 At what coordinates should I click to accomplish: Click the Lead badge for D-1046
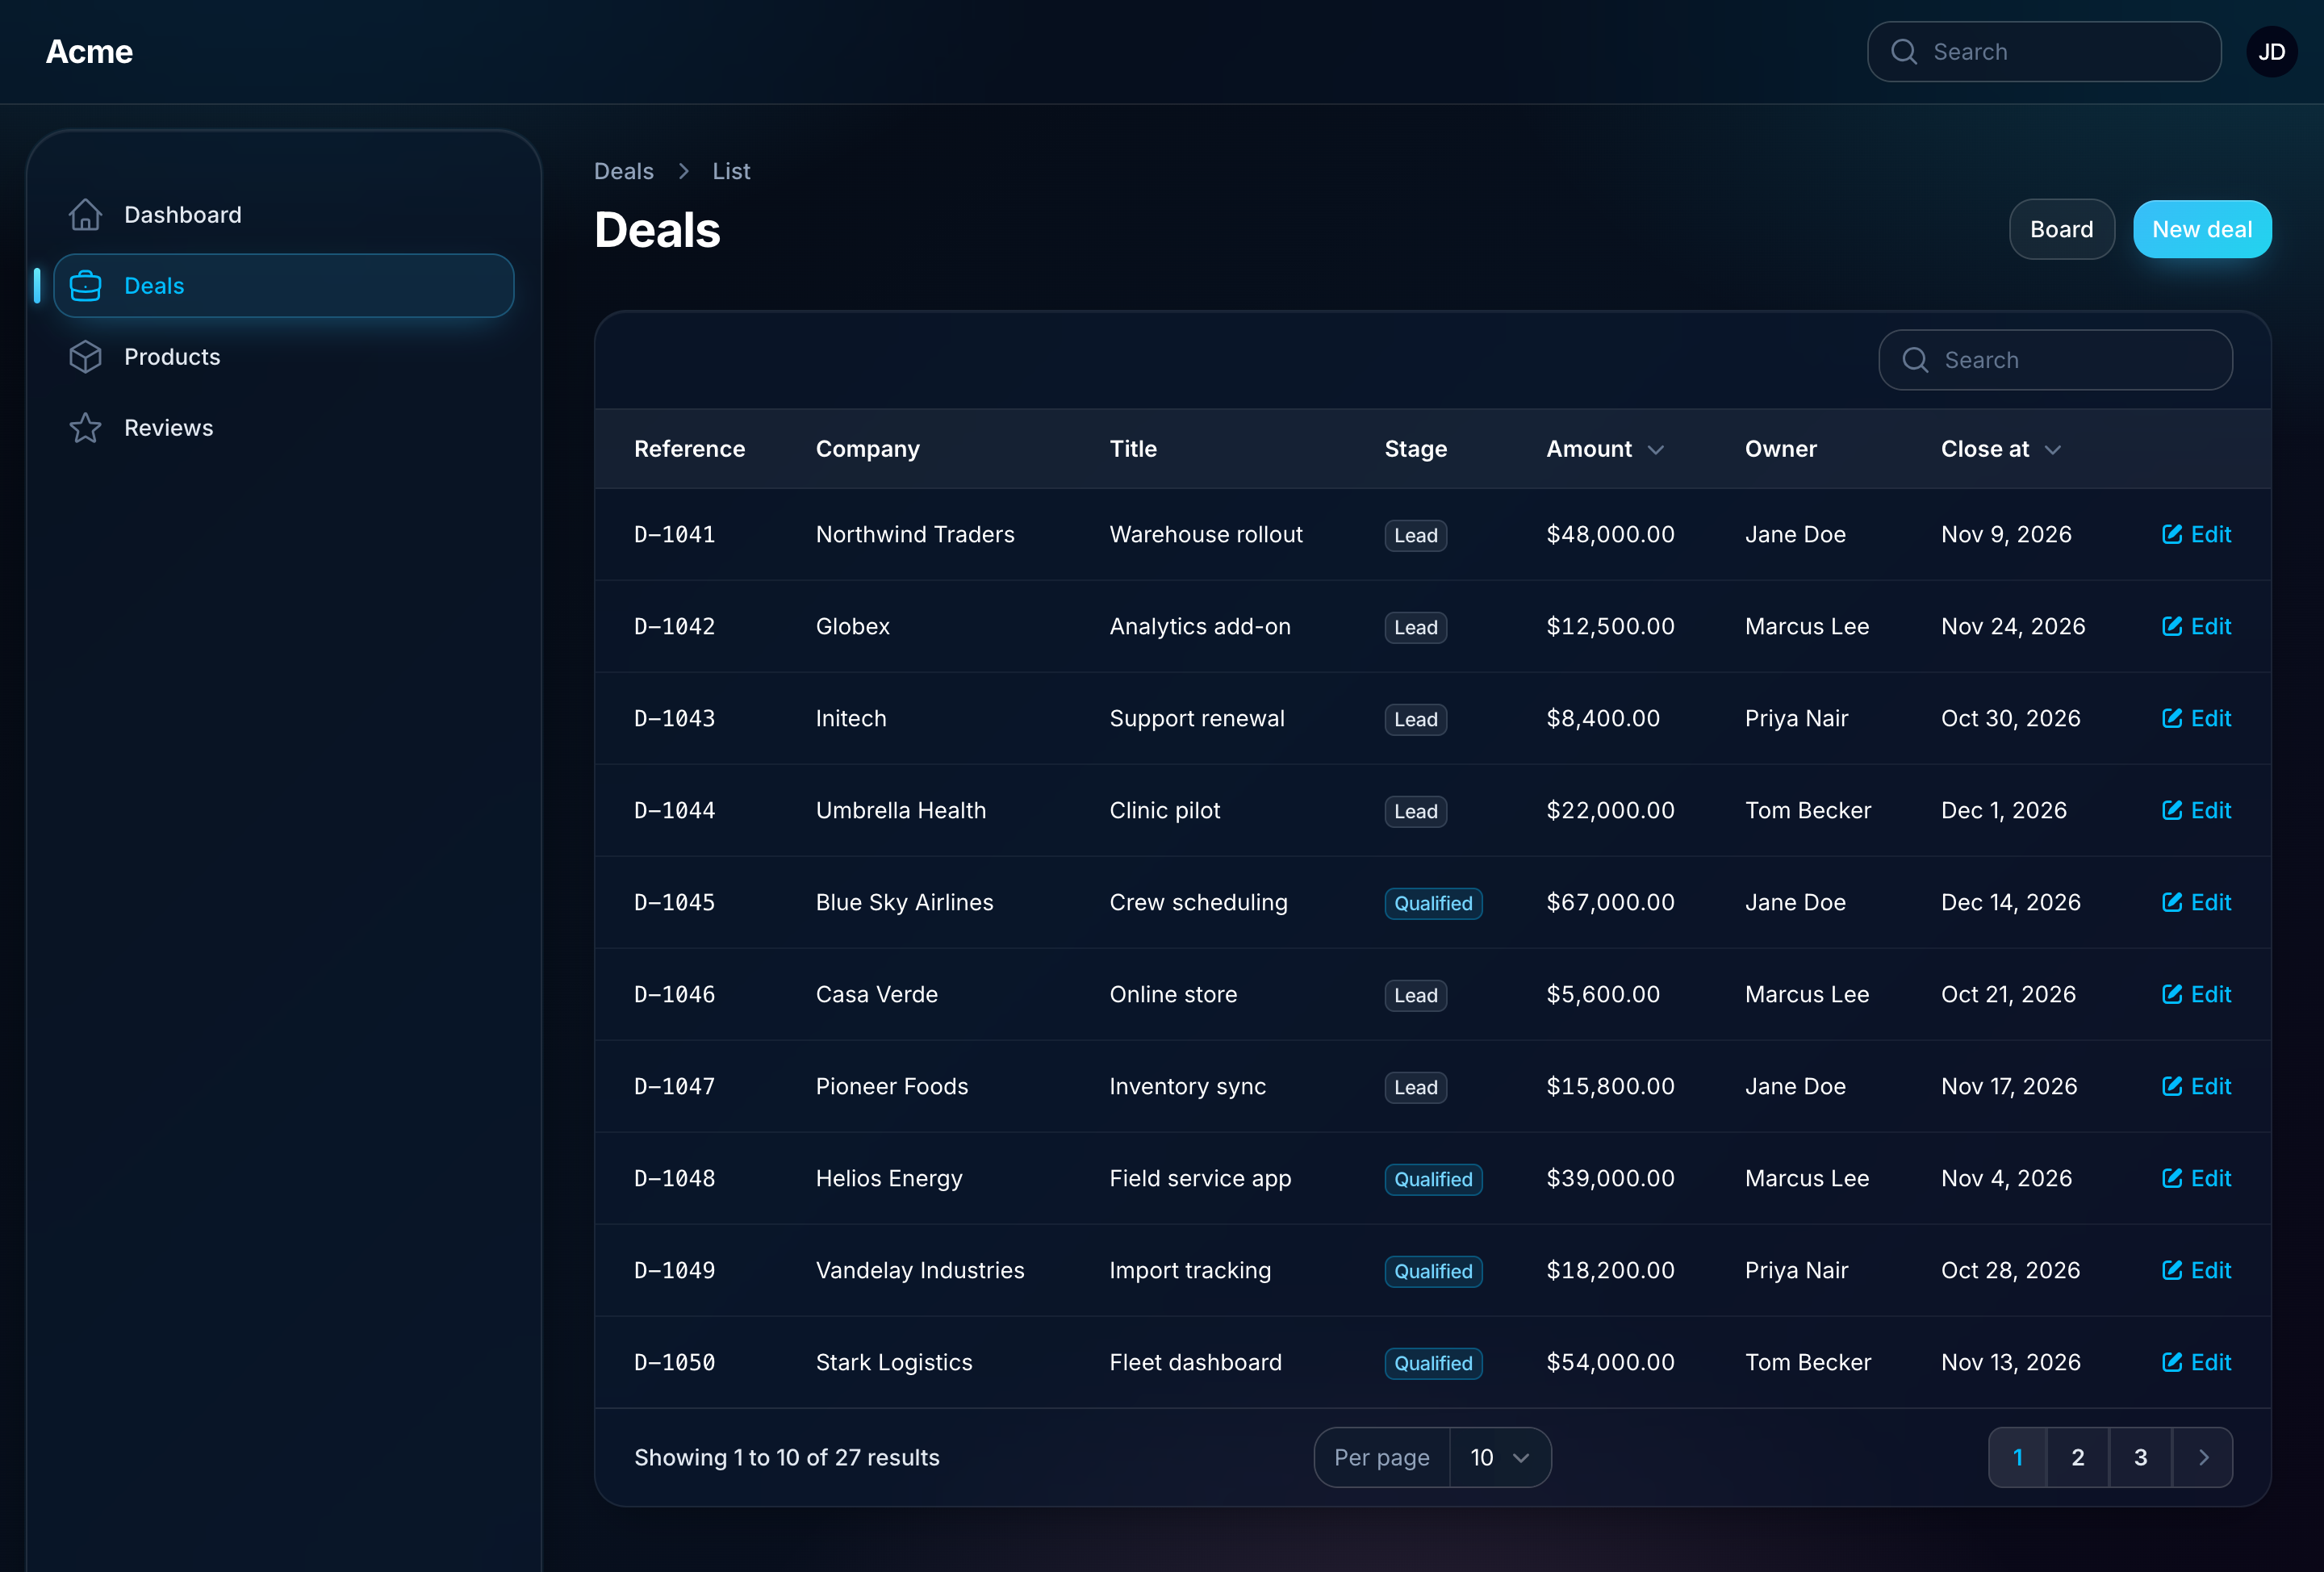tap(1416, 995)
